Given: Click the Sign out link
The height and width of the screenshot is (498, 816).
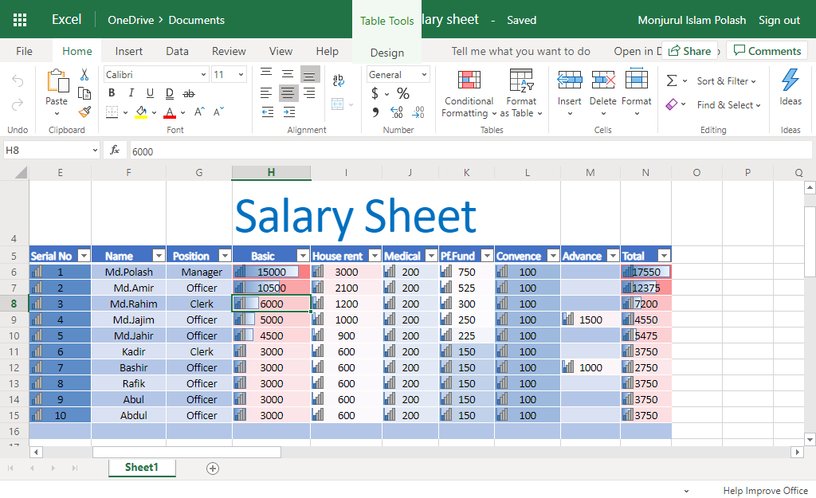Looking at the screenshot, I should point(779,20).
